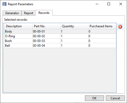
Task: Click part number 00-00-02
Action: 47,36
